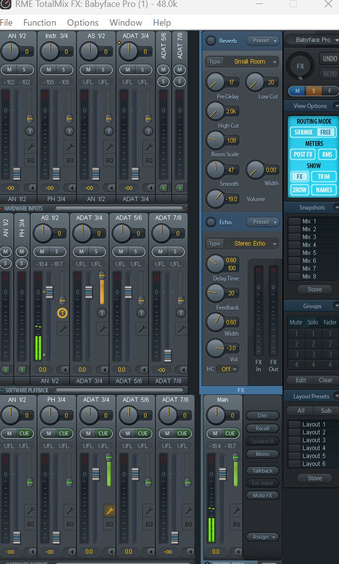The height and width of the screenshot is (564, 339).
Task: Open EQ panel on Instr. 3/4 channel
Action: pos(70,160)
